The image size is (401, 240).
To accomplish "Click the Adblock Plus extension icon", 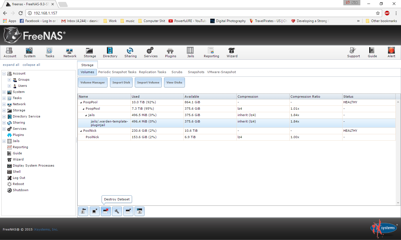I will coord(387,13).
